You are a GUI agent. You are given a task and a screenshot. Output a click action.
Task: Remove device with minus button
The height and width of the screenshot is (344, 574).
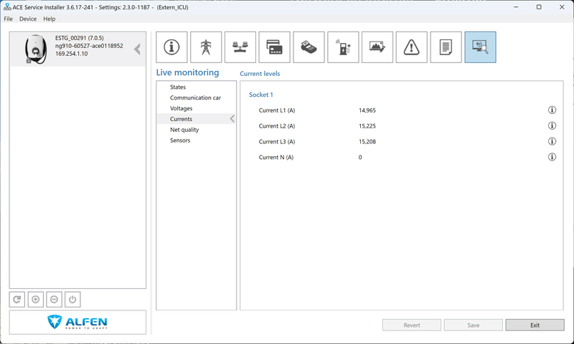click(x=55, y=300)
